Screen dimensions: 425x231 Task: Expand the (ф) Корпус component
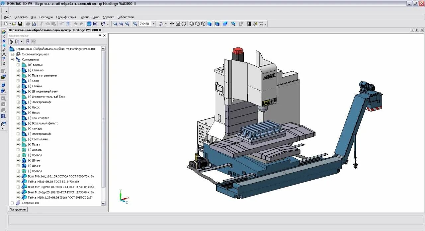point(18,65)
